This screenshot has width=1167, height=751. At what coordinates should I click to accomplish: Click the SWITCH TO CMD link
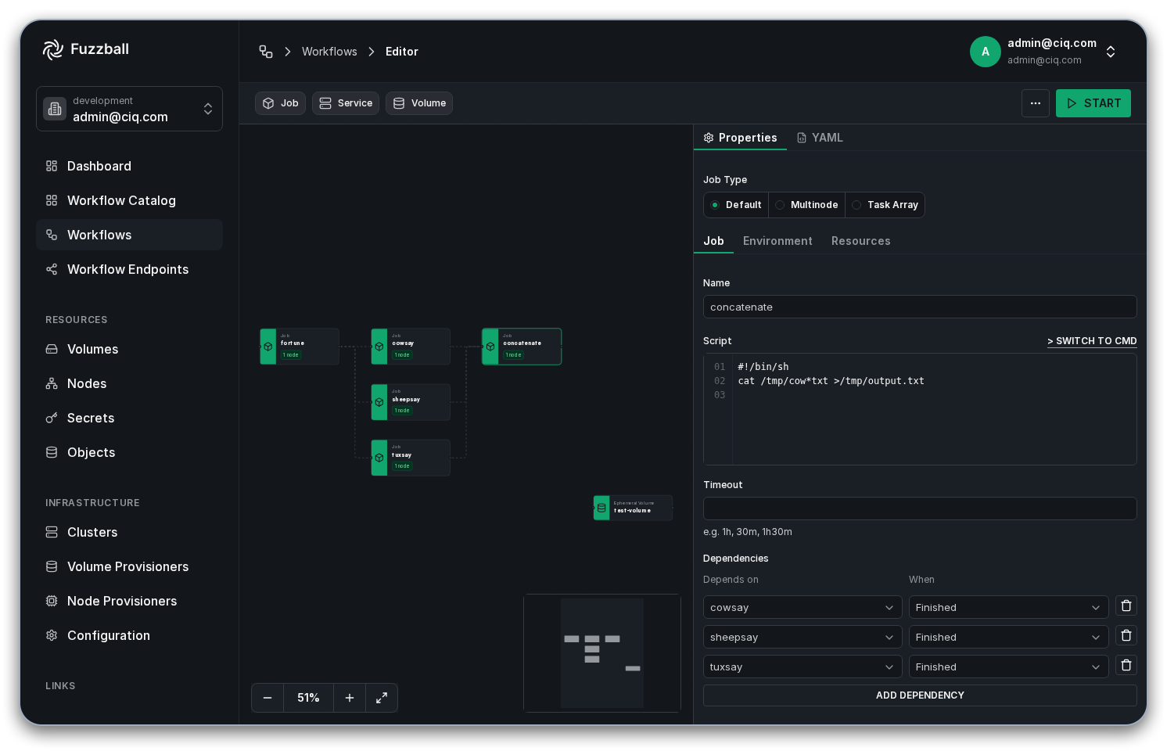click(x=1092, y=341)
